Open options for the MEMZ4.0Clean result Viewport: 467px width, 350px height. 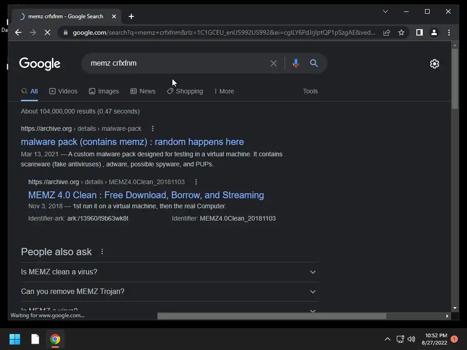click(196, 182)
